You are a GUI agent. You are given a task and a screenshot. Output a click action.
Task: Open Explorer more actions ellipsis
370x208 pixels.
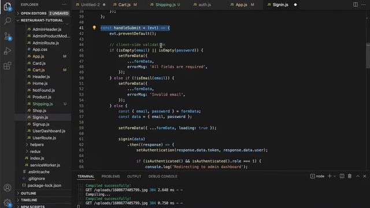(x=64, y=5)
